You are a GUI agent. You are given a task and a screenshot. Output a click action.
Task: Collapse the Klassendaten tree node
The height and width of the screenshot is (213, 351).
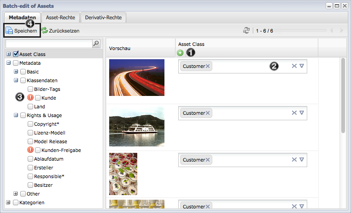coord(16,80)
